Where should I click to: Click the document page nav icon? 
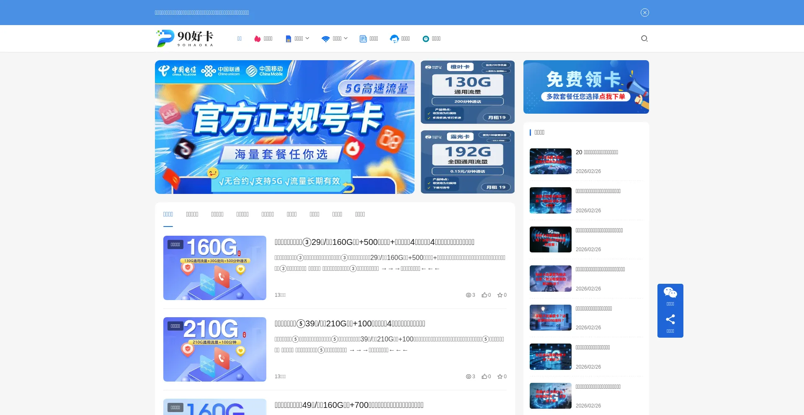(363, 39)
